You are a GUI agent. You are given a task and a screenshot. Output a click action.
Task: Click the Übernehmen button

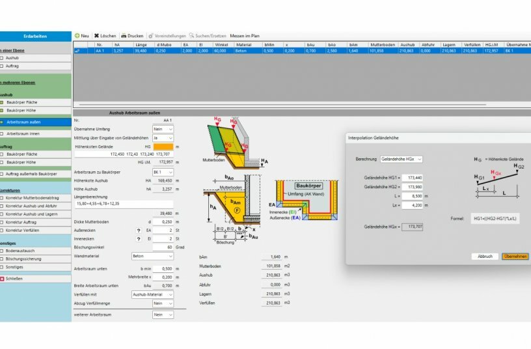pyautogui.click(x=515, y=257)
